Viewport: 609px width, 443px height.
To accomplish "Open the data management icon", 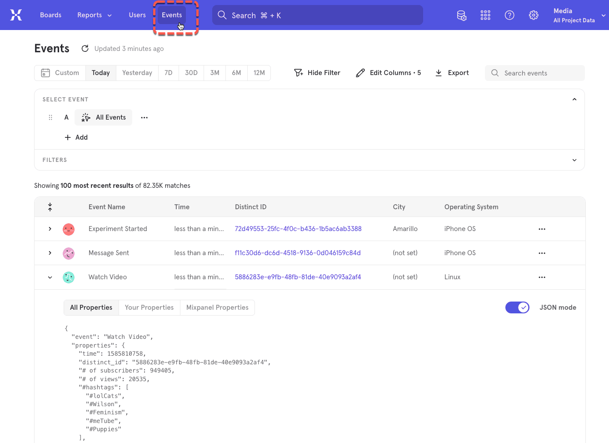I will [x=462, y=15].
